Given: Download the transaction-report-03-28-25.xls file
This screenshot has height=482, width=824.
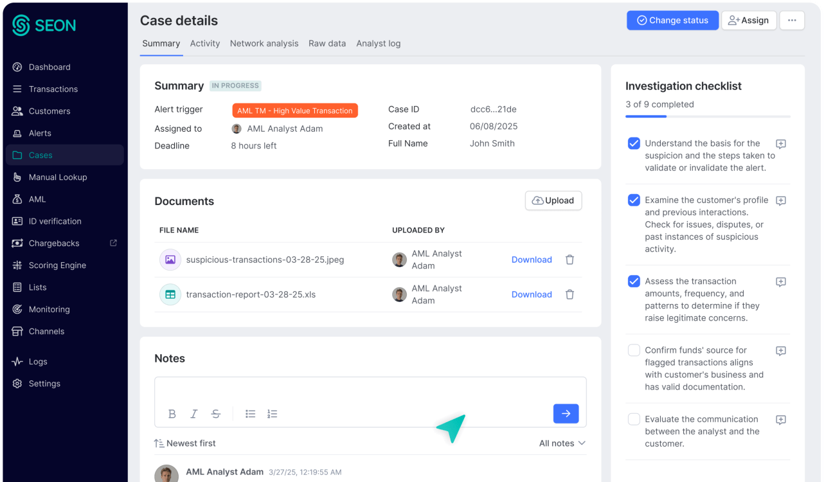Looking at the screenshot, I should point(532,294).
